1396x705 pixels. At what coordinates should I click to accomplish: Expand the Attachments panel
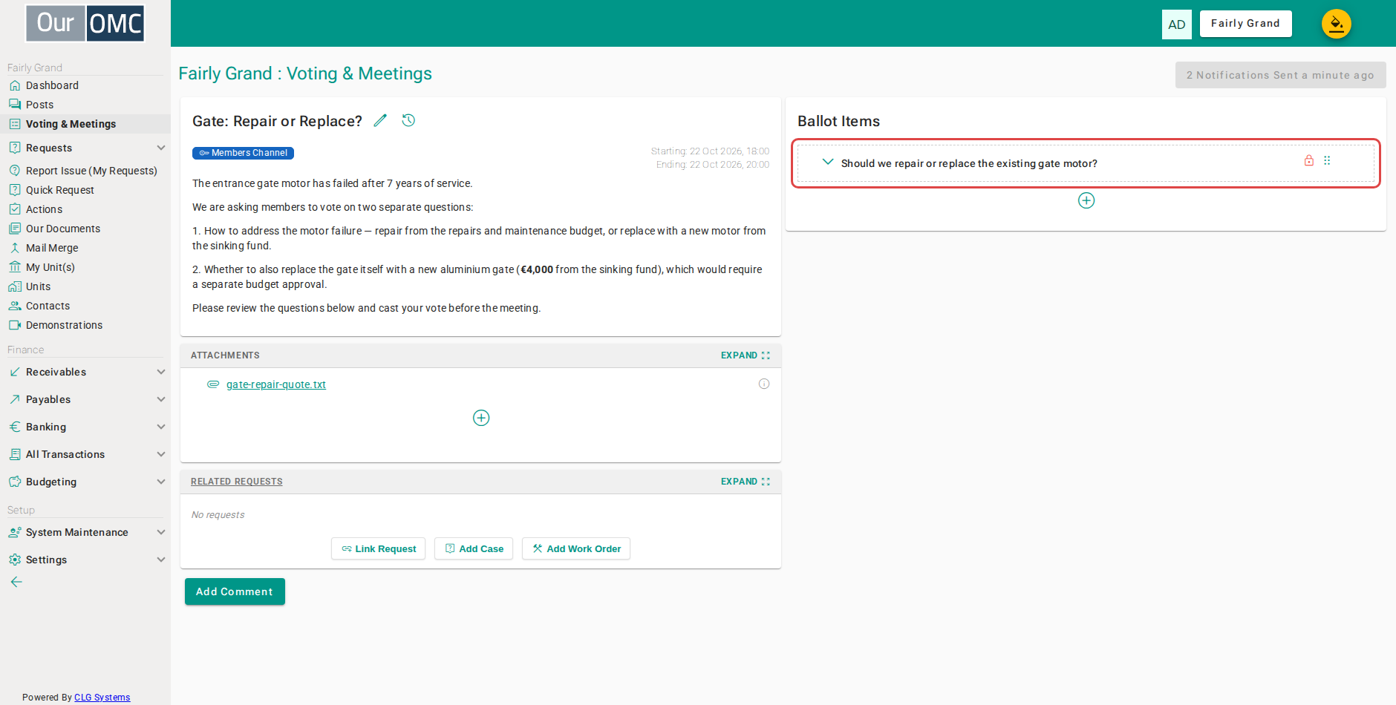(x=746, y=355)
